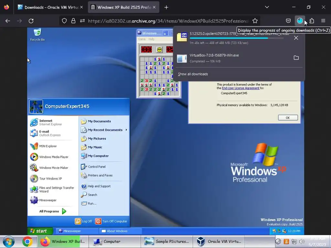Open Save to Pocket icon
The image size is (331, 248).
click(288, 21)
